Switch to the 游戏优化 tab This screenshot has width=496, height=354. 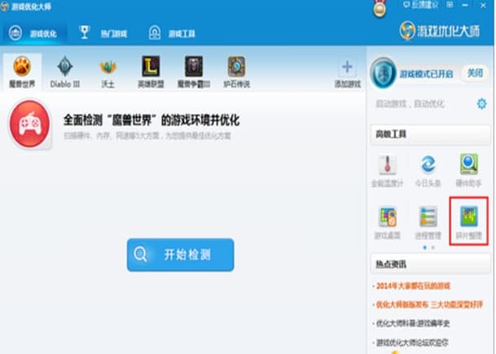33,33
